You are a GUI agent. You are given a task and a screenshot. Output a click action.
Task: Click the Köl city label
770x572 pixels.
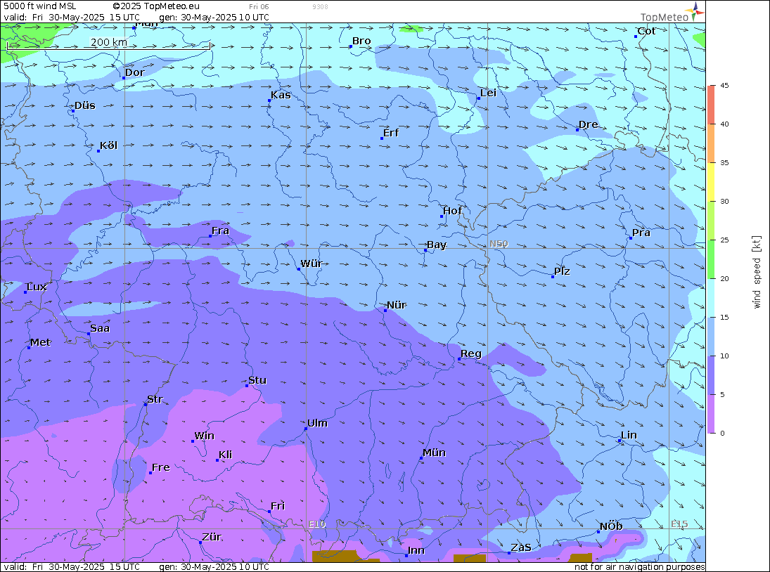point(108,145)
